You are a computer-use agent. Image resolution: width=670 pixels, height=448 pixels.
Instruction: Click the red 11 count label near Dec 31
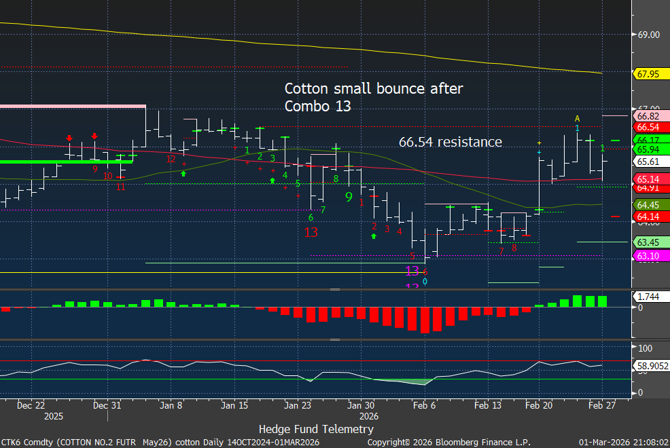(x=120, y=187)
